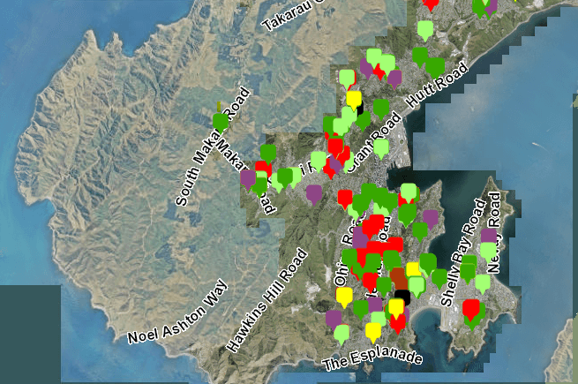
Task: Click the brown-orange map marker
Action: tap(399, 279)
